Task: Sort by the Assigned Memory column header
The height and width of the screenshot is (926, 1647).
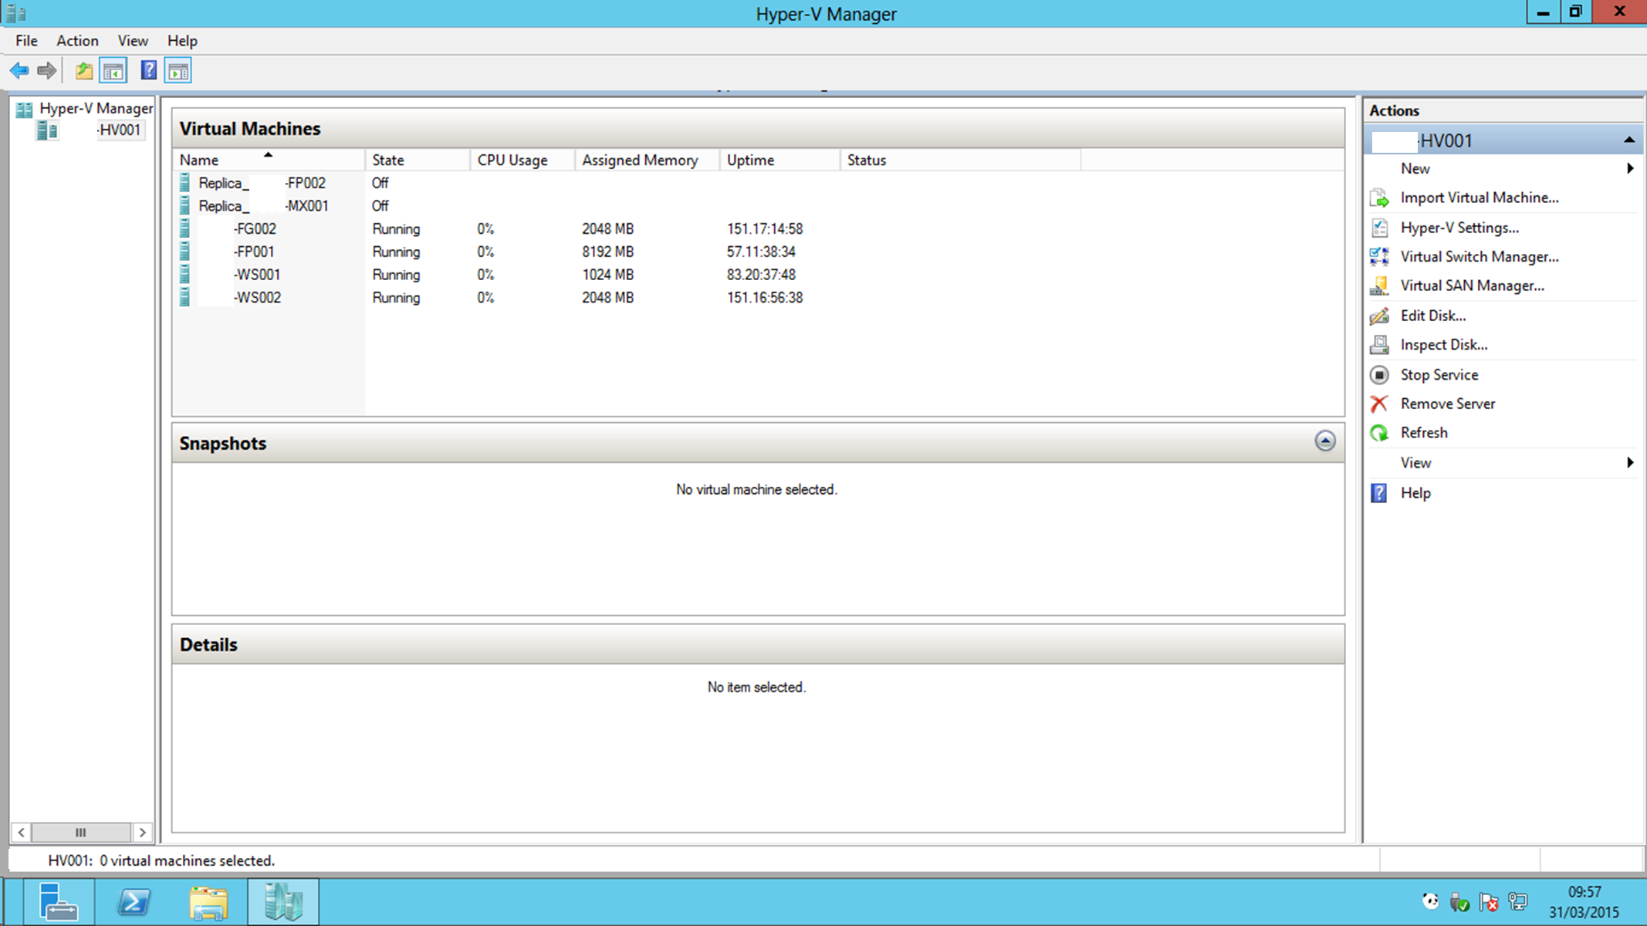Action: click(x=647, y=160)
